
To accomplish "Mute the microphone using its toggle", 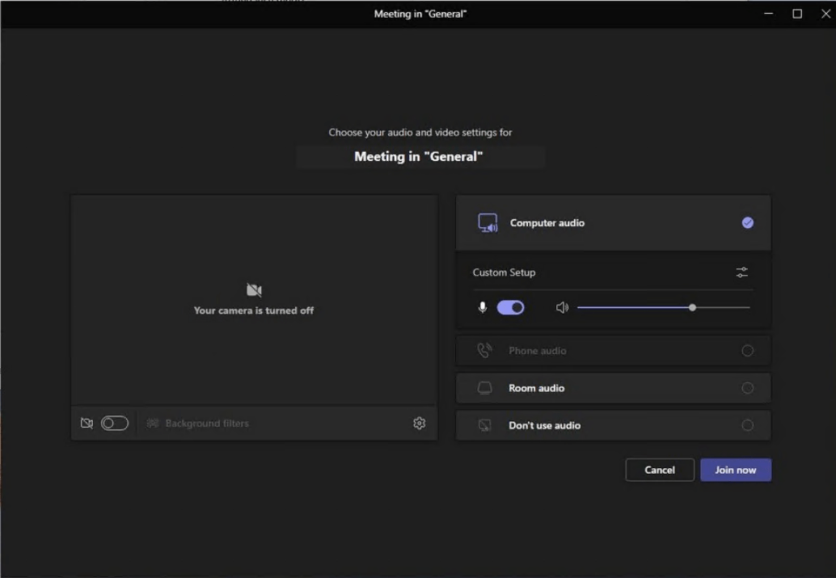I will pyautogui.click(x=510, y=307).
